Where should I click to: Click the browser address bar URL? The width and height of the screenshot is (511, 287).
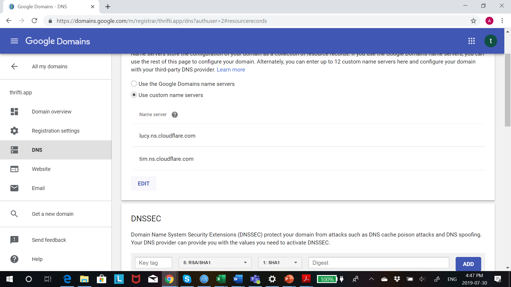(x=162, y=21)
